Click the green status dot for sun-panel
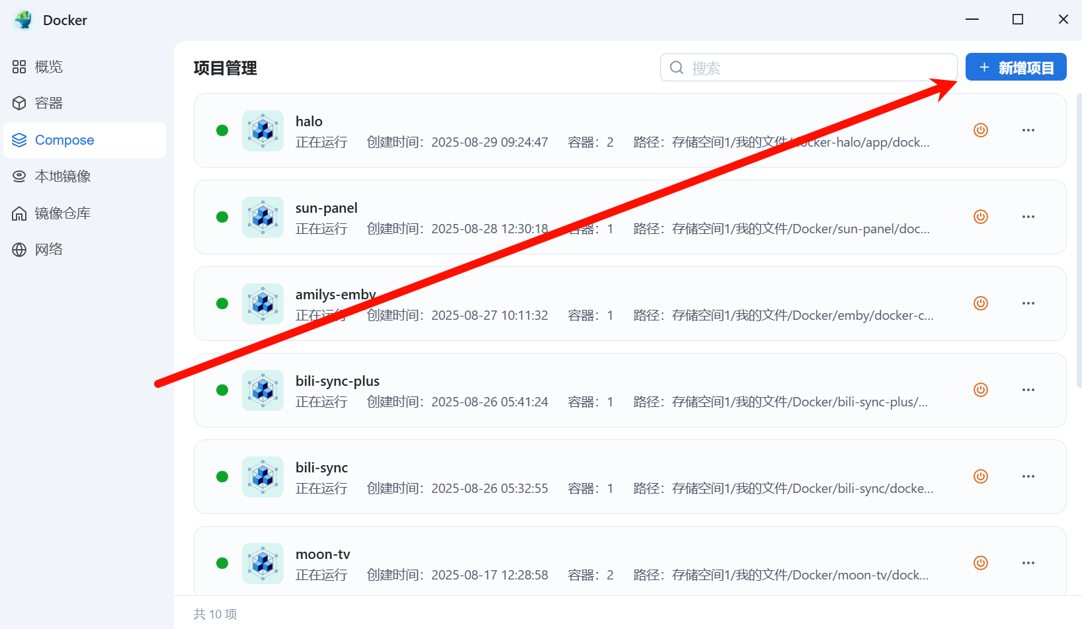The height and width of the screenshot is (629, 1082). point(222,217)
